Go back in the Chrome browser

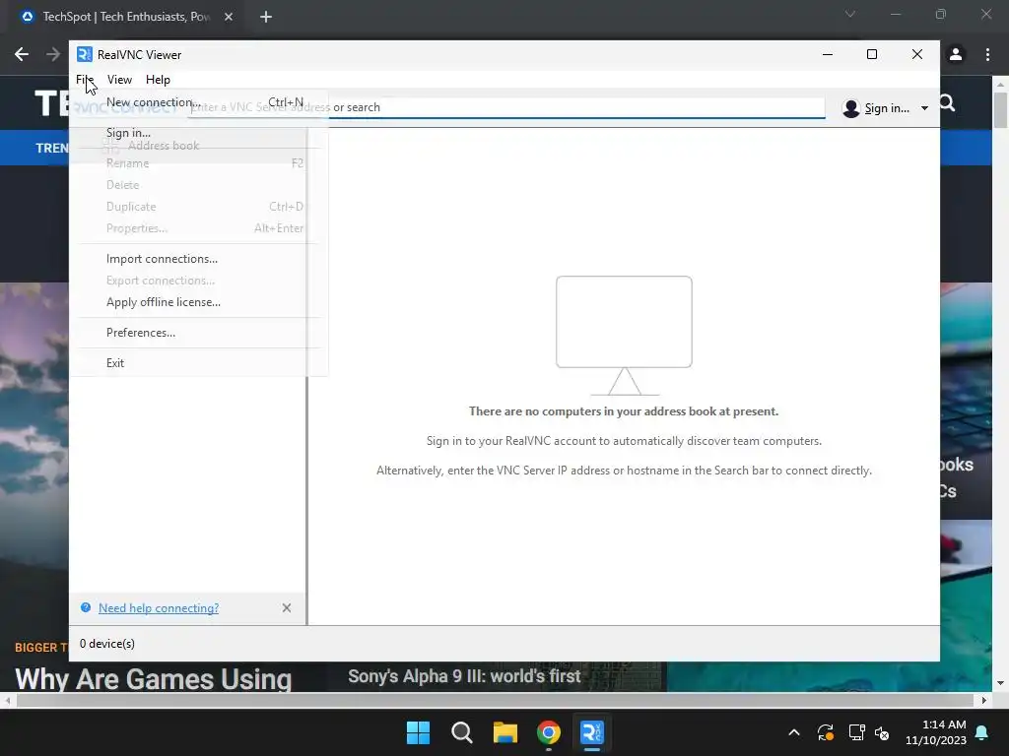coord(22,55)
